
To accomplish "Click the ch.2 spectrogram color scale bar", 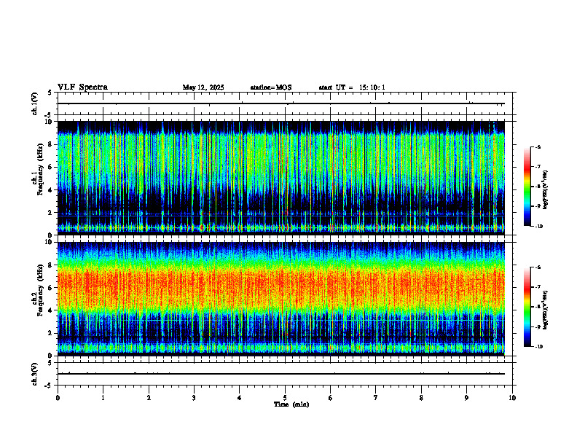I will 527,307.
